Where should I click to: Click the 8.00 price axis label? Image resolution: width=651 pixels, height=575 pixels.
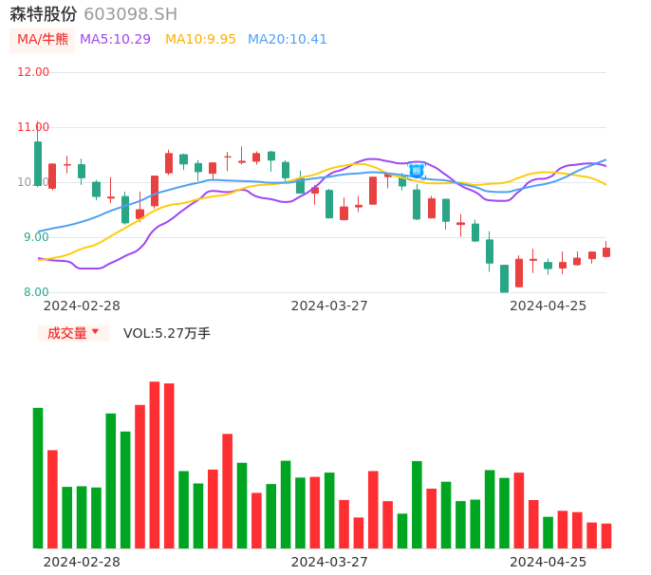pyautogui.click(x=36, y=292)
